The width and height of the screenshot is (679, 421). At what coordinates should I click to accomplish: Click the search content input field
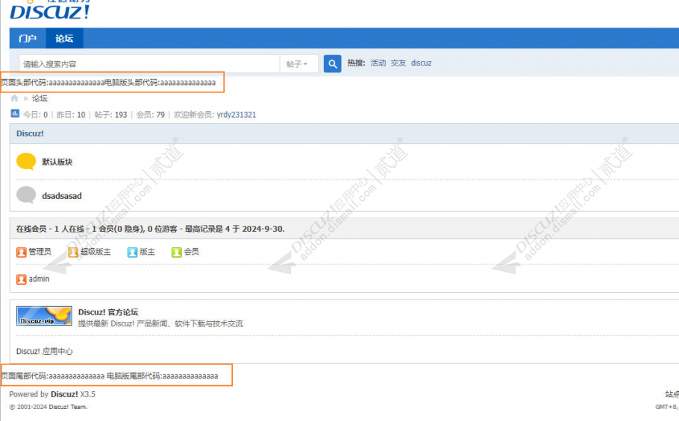[x=149, y=64]
